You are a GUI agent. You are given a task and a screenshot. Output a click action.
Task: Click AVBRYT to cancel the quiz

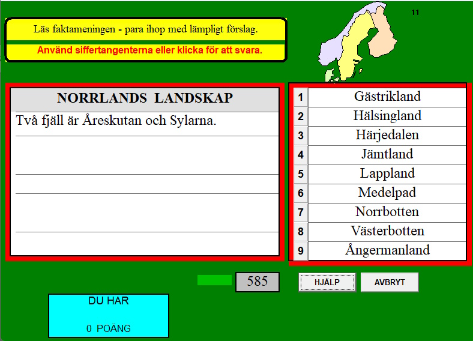tap(390, 282)
